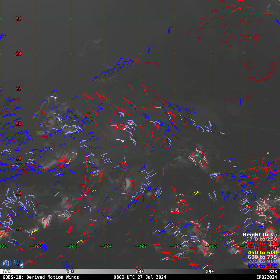Screen dimensions: 280x280
Task: Click the orange dot marker near 18 latitude
Action: 268,153
